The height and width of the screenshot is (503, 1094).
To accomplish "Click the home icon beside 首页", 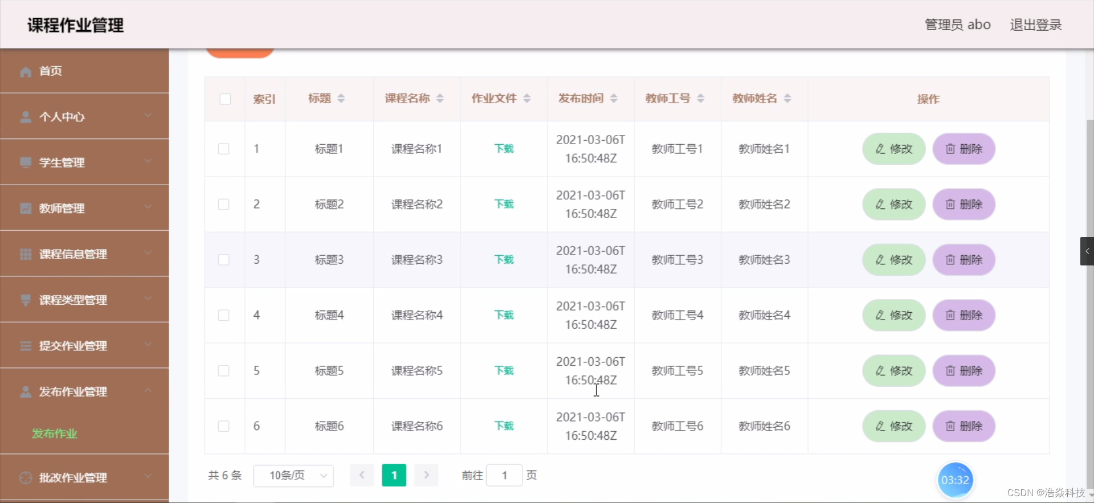I will pos(26,72).
